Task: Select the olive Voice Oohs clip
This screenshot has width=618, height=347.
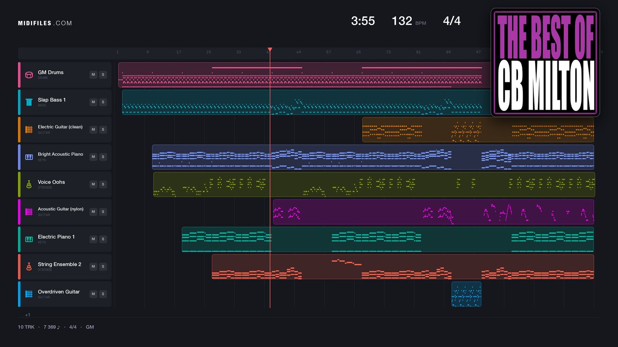Action: tap(374, 184)
